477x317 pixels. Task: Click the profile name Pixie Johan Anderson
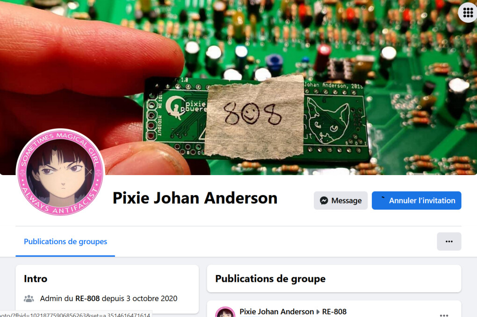click(x=195, y=198)
